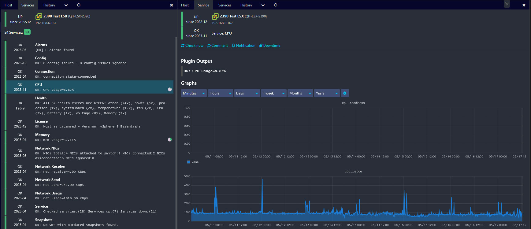The height and width of the screenshot is (229, 531).
Task: Switch to Host tab in right panel
Action: pyautogui.click(x=185, y=5)
